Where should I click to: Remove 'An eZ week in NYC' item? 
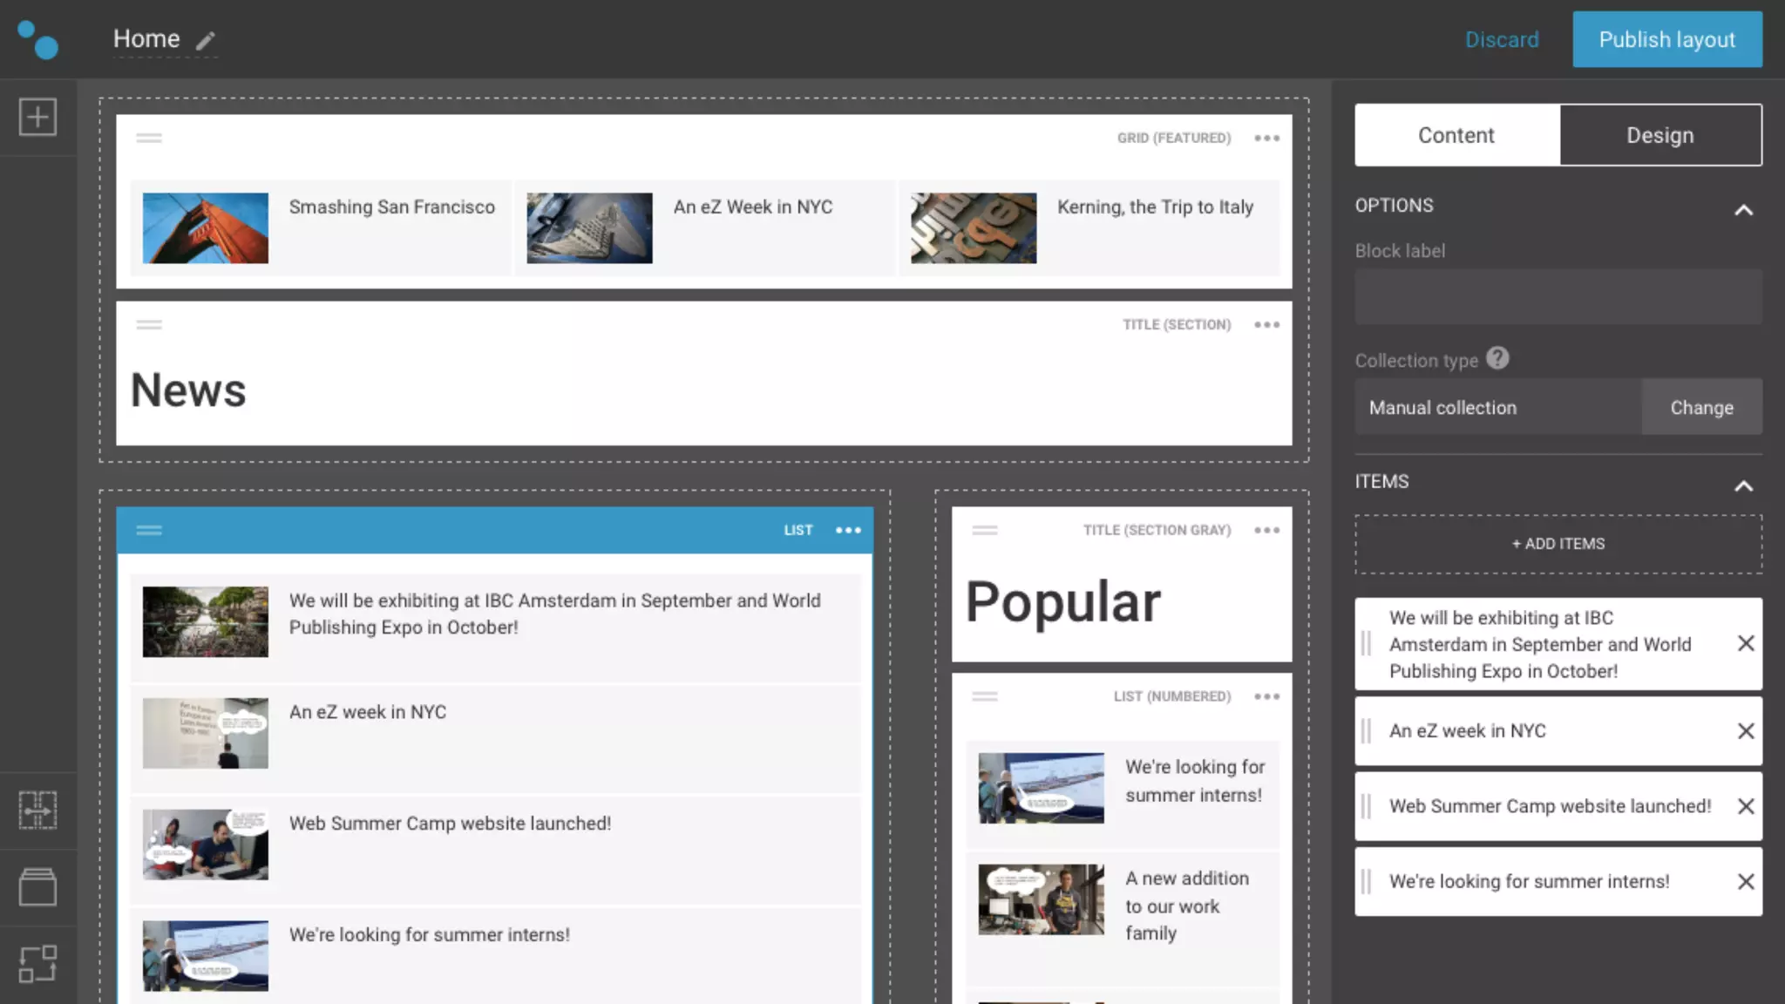coord(1746,731)
